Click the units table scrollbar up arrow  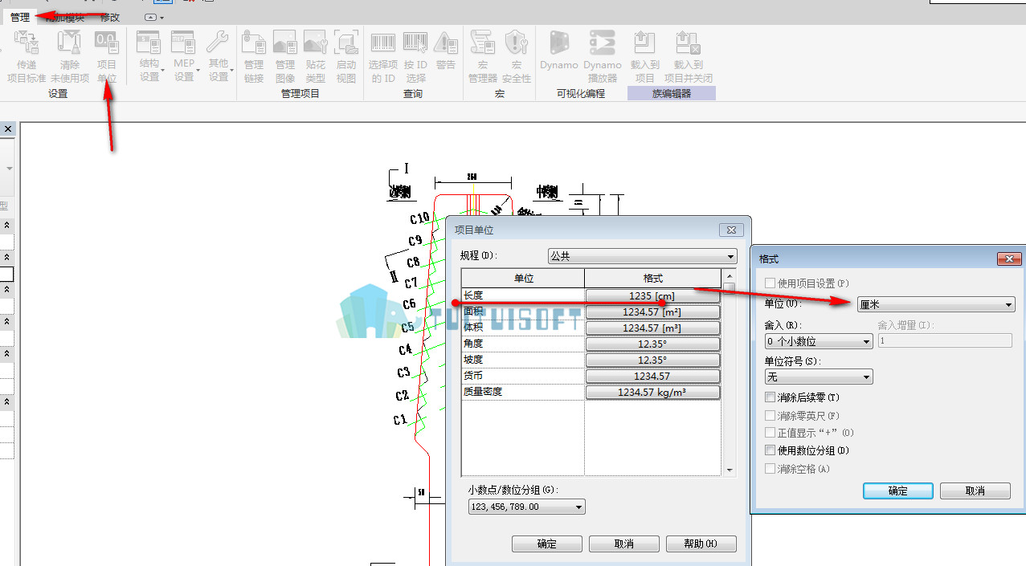730,275
